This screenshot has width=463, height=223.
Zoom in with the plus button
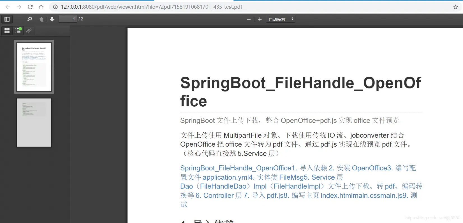tap(260, 19)
